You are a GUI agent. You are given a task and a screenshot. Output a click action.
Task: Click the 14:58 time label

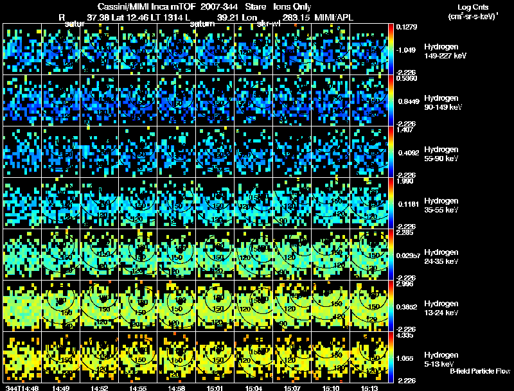point(176,388)
